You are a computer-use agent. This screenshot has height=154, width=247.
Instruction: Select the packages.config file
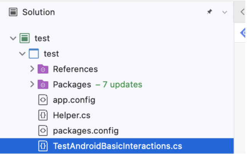(117, 131)
